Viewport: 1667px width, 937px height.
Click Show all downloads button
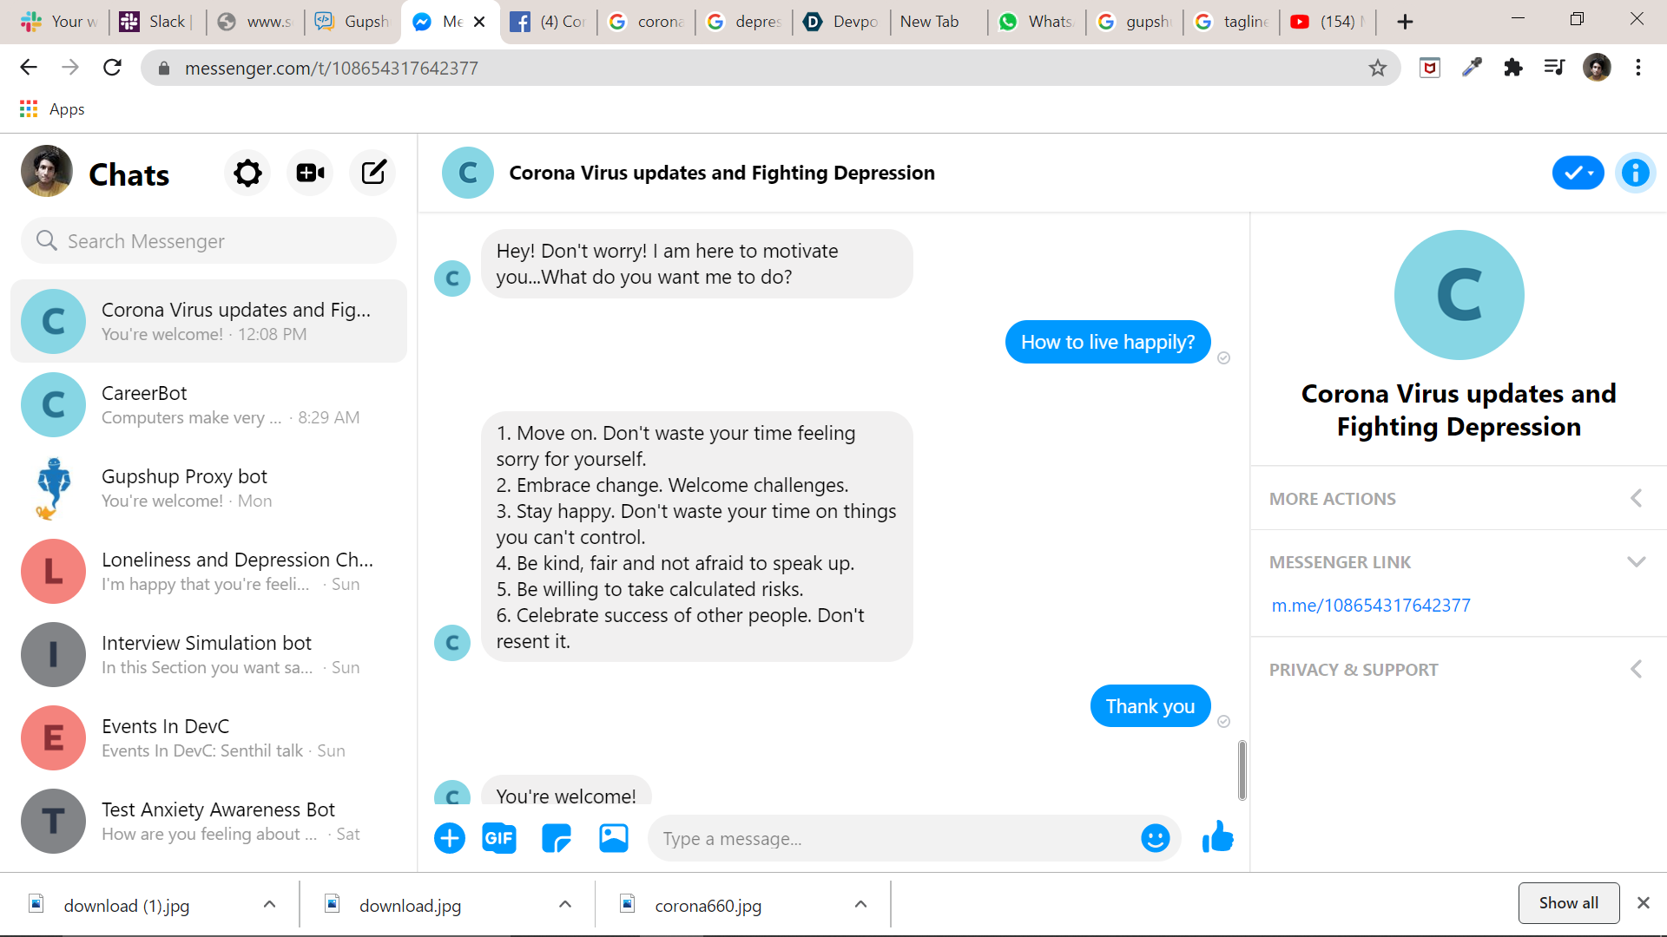point(1568,903)
